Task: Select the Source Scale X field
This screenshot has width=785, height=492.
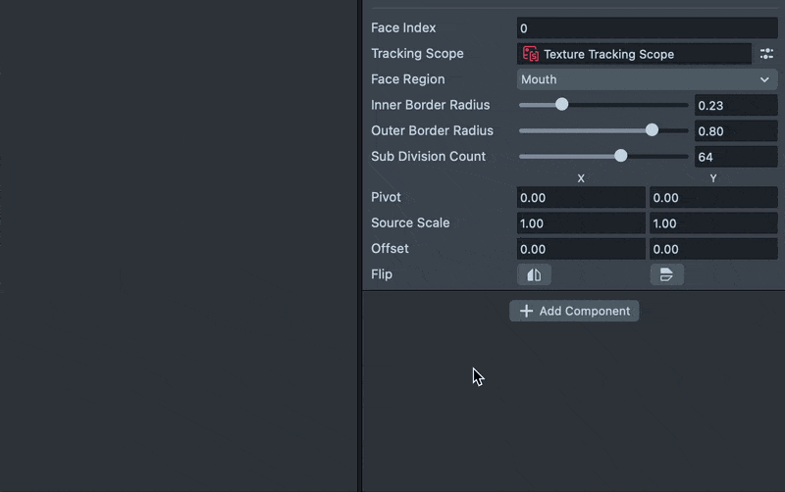Action: (x=581, y=223)
